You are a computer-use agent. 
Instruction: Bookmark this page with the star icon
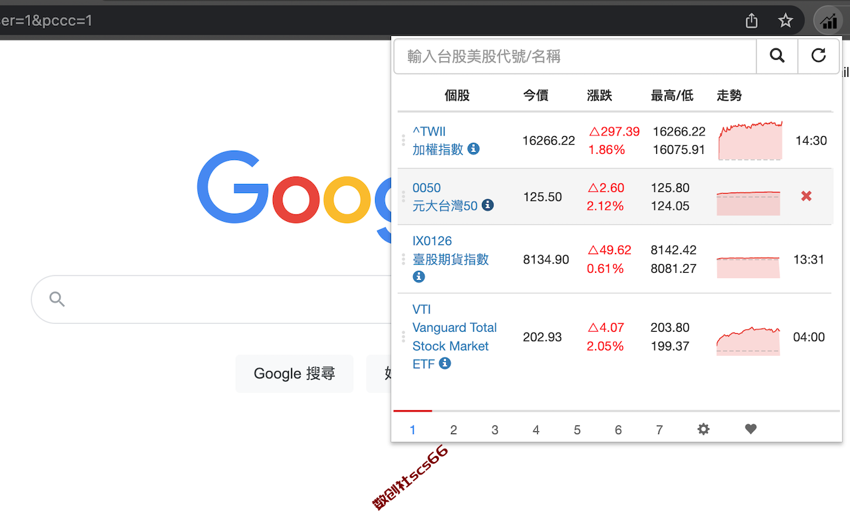pyautogui.click(x=786, y=21)
